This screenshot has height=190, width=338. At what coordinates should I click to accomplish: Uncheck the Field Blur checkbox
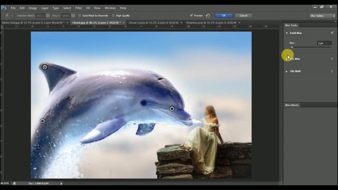(x=332, y=33)
